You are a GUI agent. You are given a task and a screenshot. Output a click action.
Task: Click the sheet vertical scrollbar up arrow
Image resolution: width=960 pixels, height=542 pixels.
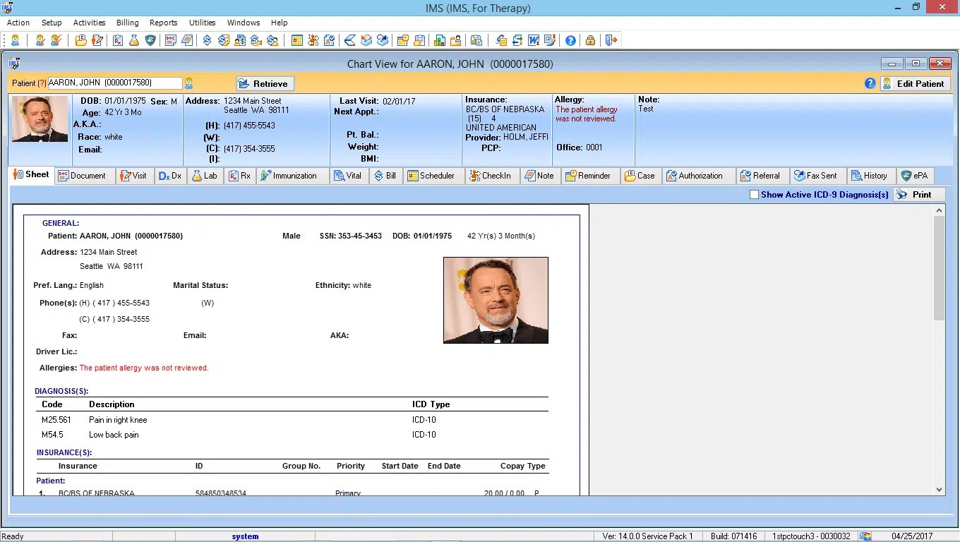tap(939, 210)
